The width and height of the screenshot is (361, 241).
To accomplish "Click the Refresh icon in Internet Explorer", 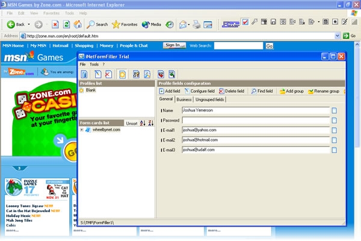I will pos(66,25).
